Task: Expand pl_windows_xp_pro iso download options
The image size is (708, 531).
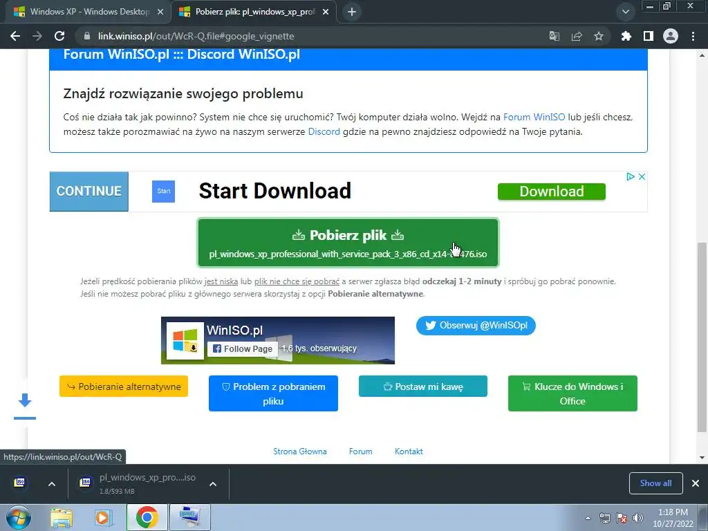Action: pos(213,484)
